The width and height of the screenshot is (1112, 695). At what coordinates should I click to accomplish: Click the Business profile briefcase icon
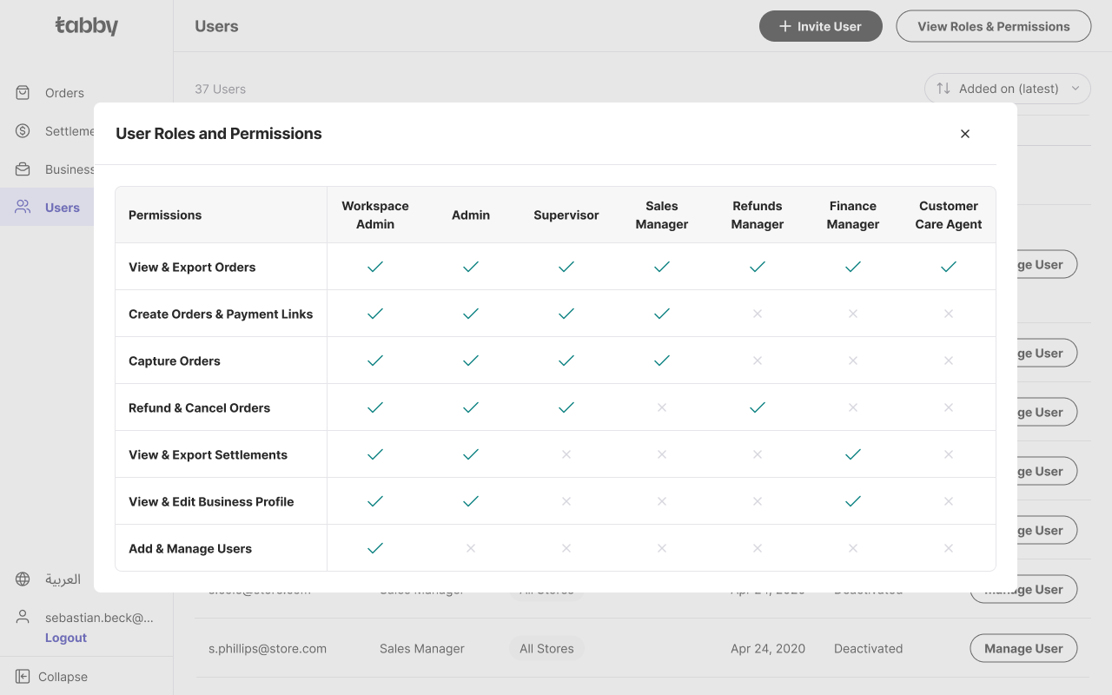pos(23,169)
